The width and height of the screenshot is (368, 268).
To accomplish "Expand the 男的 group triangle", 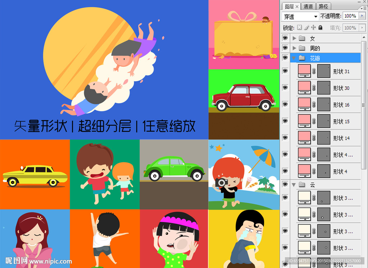I will click(294, 48).
